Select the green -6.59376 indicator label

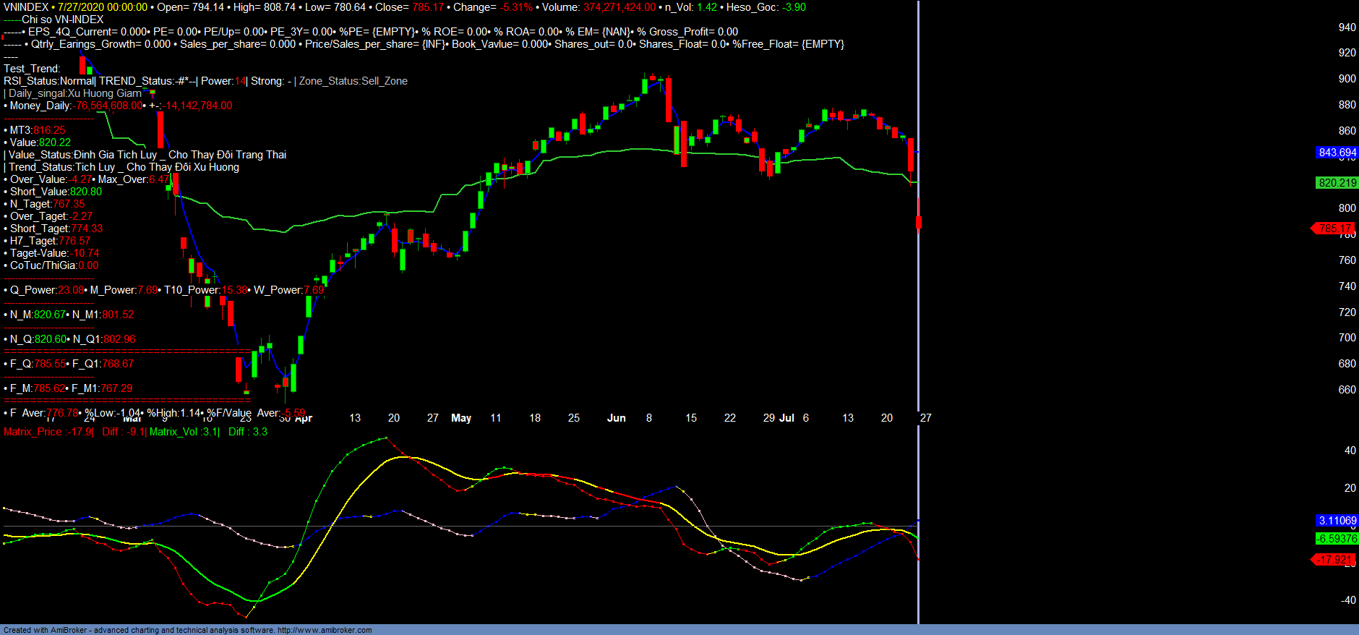pos(1337,539)
